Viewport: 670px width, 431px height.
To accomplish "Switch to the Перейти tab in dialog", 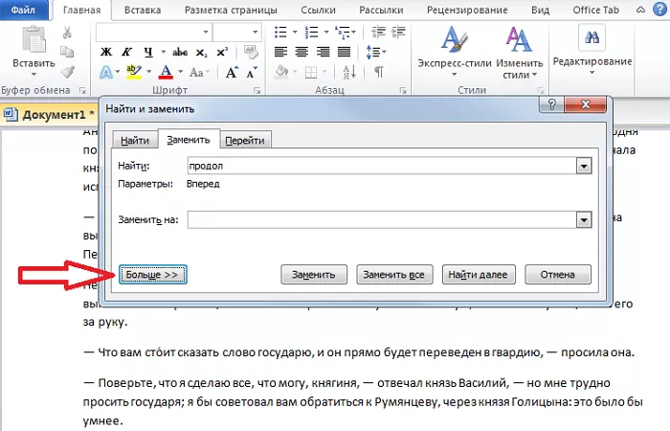I will point(245,140).
